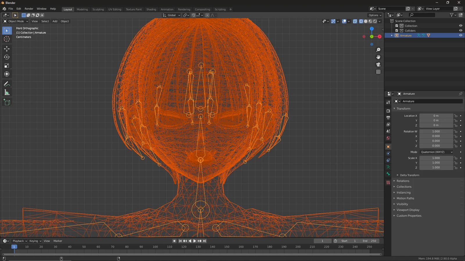The width and height of the screenshot is (465, 261).
Task: Expand the Delta Transform panel
Action: point(409,175)
